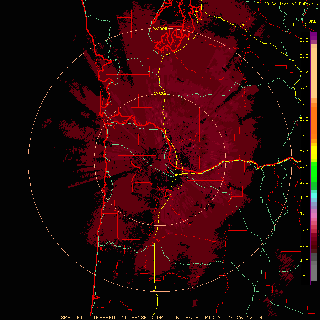Screen dimensions: 320x320
Task: Click the 9.0 legend value
Action: pyautogui.click(x=304, y=56)
